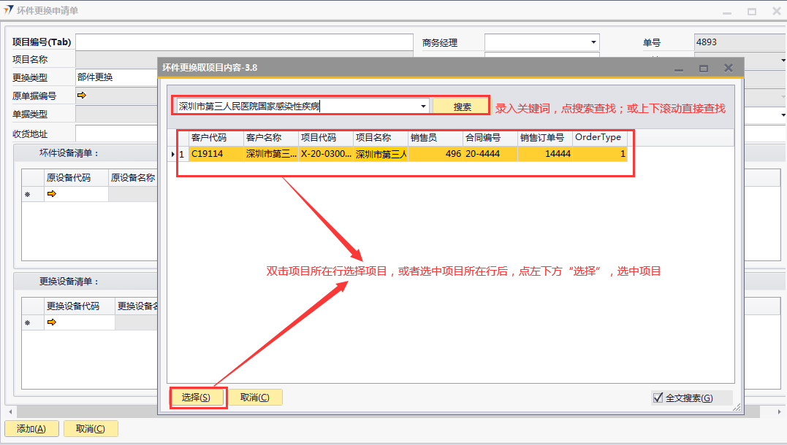Screen dimensions: 787x445
Task: Maximize the 坏件更换申请单 main window
Action: 751,11
